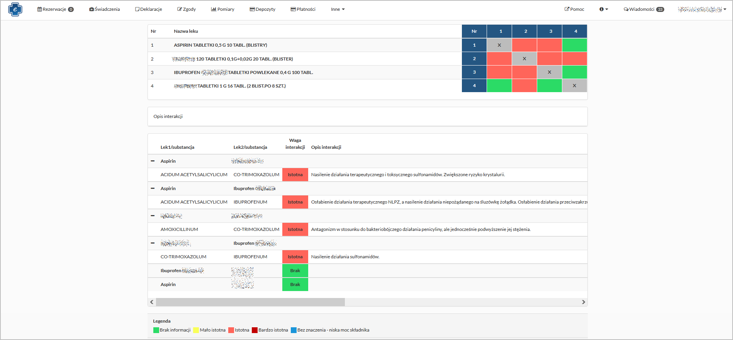Collapse the amoxicillin co-trimoxazole interaction group
Image resolution: width=733 pixels, height=340 pixels.
point(153,216)
